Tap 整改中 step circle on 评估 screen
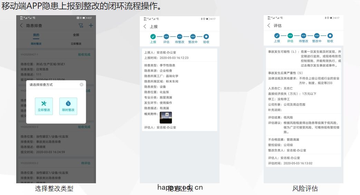 pos(317,36)
